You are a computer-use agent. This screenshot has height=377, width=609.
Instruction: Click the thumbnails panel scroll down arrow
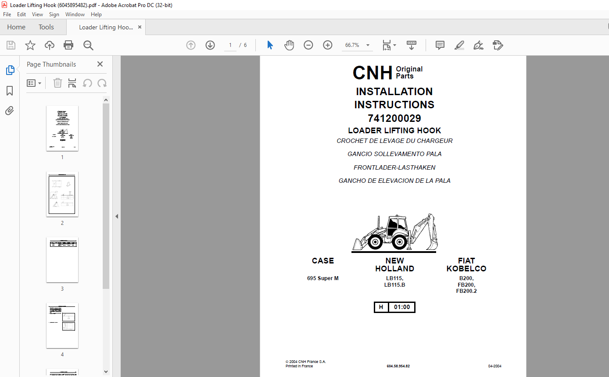[x=106, y=372]
